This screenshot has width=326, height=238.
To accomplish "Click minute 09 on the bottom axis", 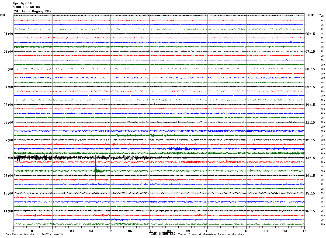I will click(188, 231).
